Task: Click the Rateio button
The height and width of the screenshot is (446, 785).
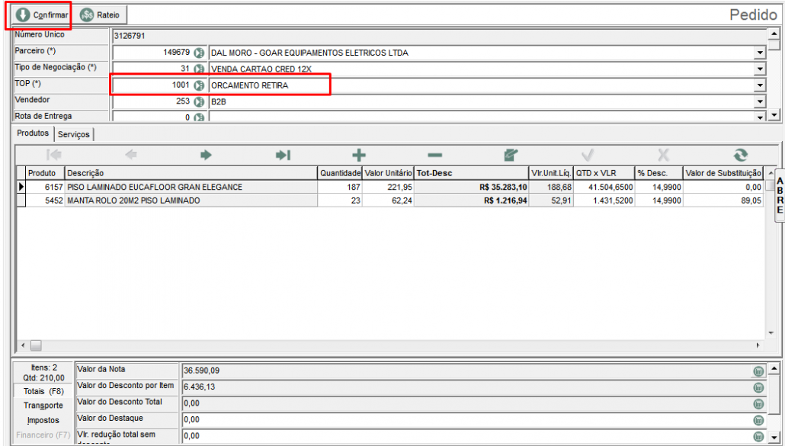Action: coord(101,14)
